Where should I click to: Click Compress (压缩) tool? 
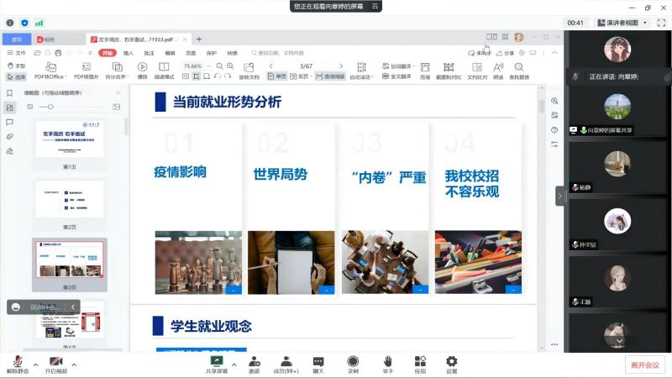pyautogui.click(x=425, y=71)
